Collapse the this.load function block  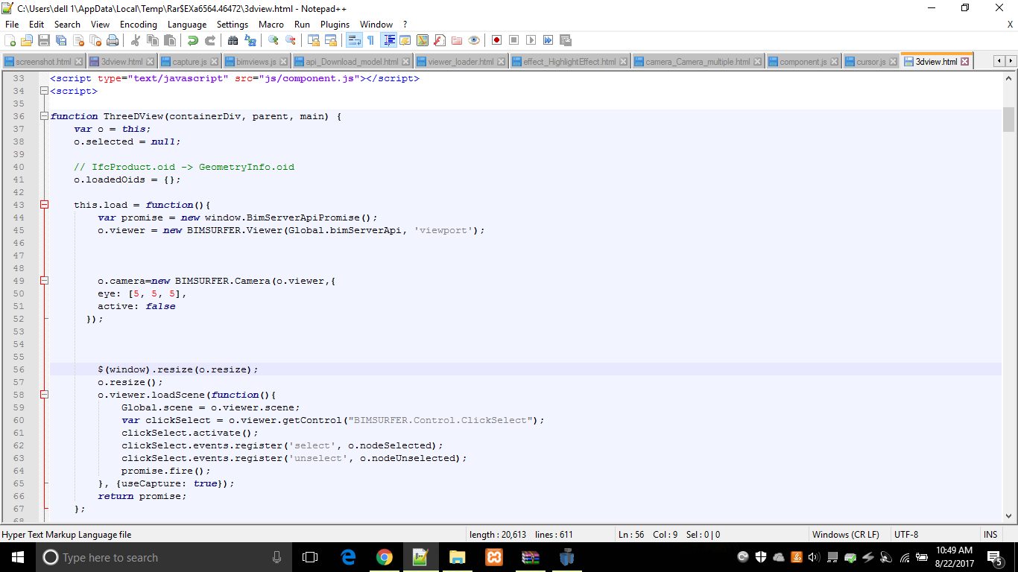click(45, 205)
